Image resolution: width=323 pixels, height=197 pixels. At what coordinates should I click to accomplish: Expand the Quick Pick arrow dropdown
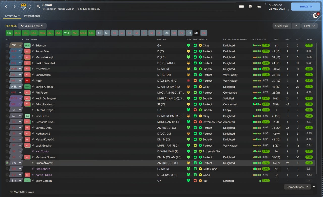point(296,26)
